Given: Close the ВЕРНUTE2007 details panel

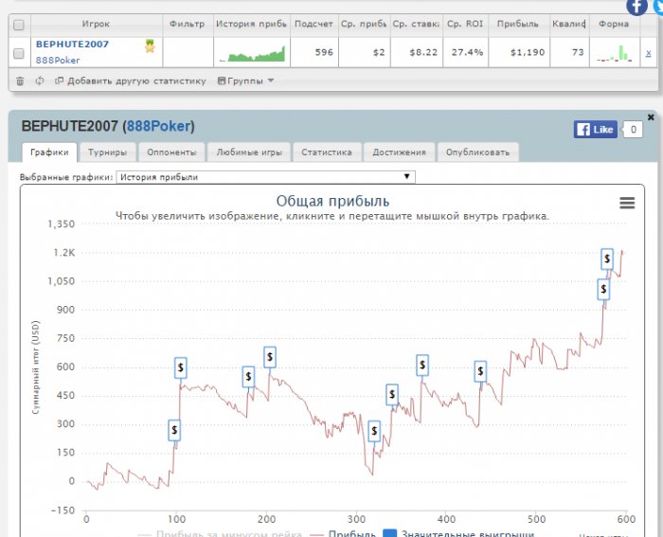Looking at the screenshot, I should click(x=651, y=116).
